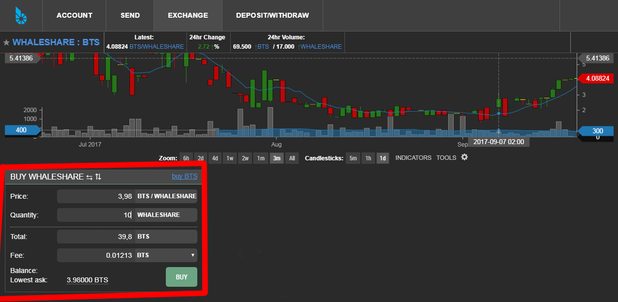The width and height of the screenshot is (618, 302).
Task: Click the Aug label on time axis
Action: pyautogui.click(x=276, y=145)
